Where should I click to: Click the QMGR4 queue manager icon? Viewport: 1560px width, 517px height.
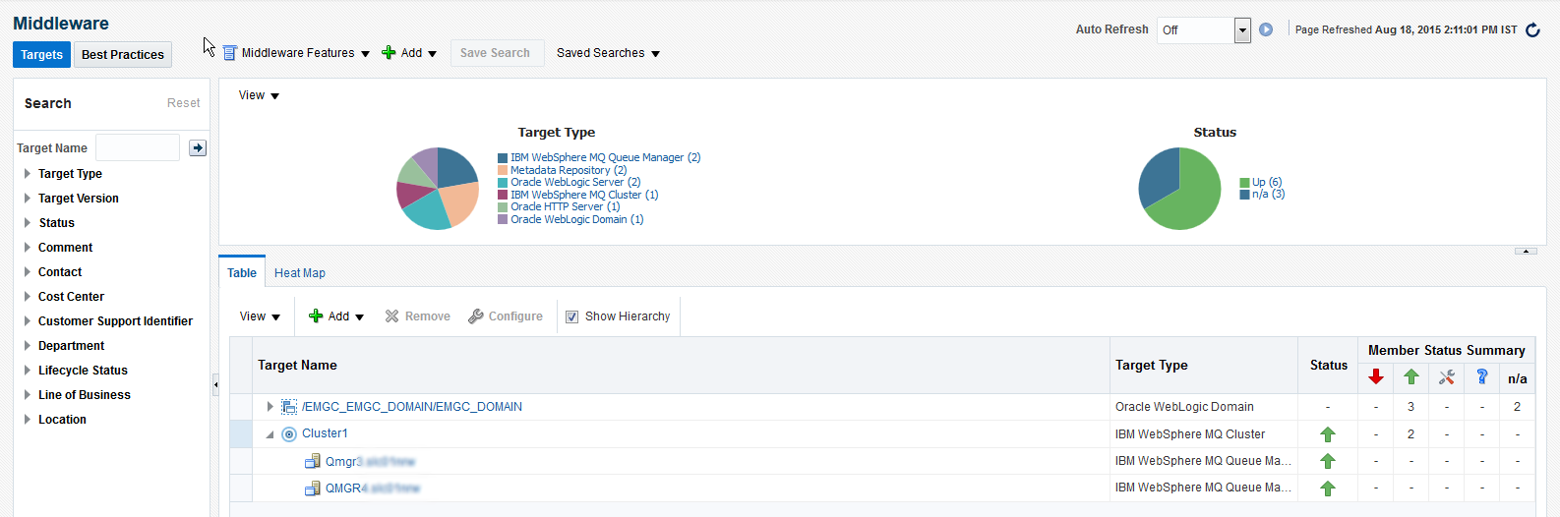point(313,488)
